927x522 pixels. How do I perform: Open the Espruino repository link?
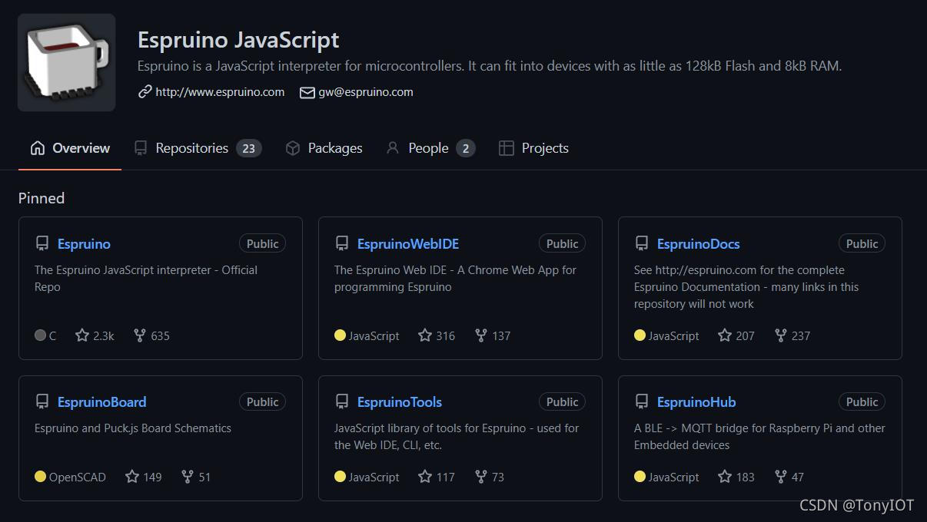click(84, 244)
